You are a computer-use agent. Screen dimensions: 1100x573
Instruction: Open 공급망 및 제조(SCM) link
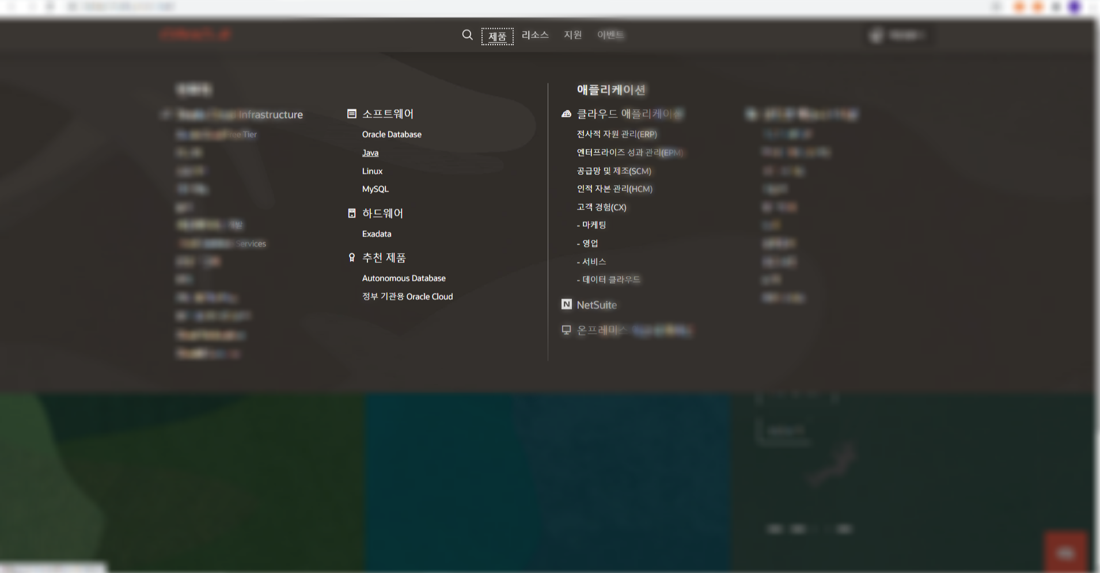pos(614,171)
